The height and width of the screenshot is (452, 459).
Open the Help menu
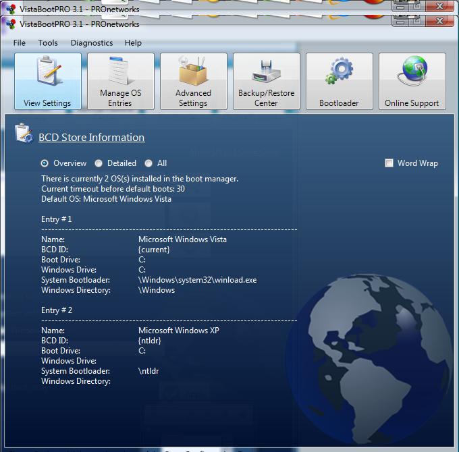point(133,43)
